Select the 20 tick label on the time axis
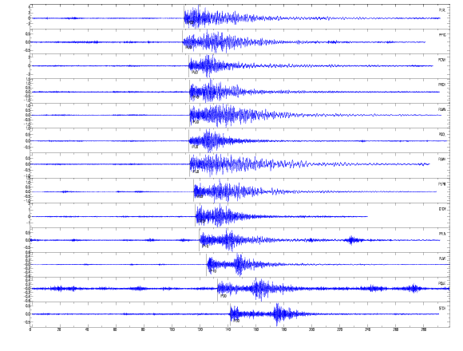Screen dimensions: 463x351 point(59,329)
